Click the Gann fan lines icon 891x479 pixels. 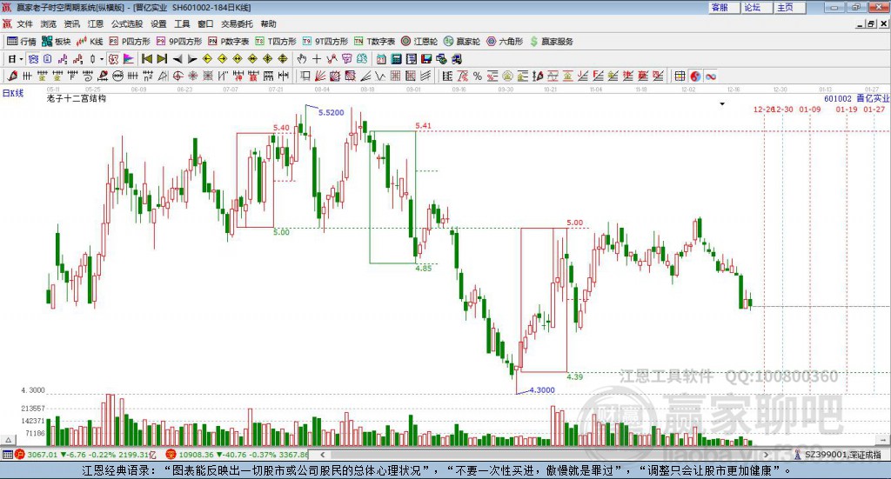320,76
